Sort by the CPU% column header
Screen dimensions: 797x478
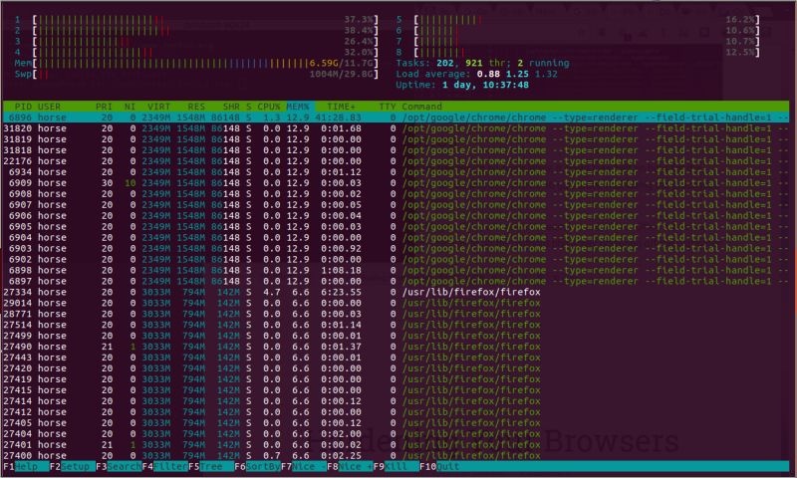268,107
